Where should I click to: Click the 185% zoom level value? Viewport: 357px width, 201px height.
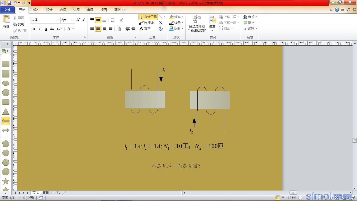(292, 198)
